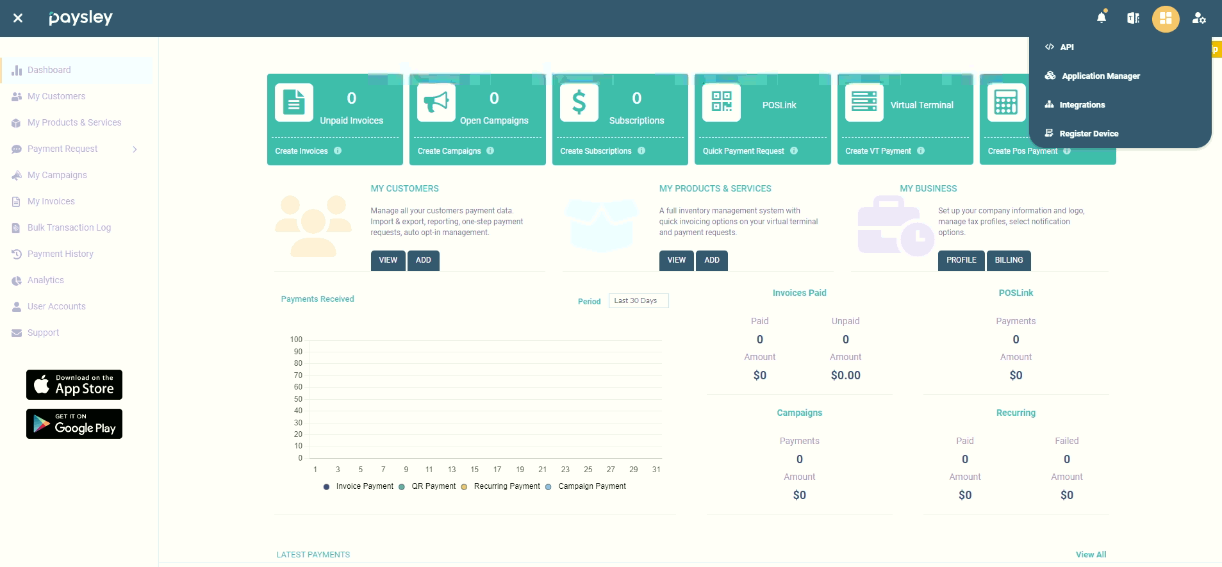Image resolution: width=1222 pixels, height=567 pixels.
Task: Toggle Campaign Payment series in chart legend
Action: (586, 486)
